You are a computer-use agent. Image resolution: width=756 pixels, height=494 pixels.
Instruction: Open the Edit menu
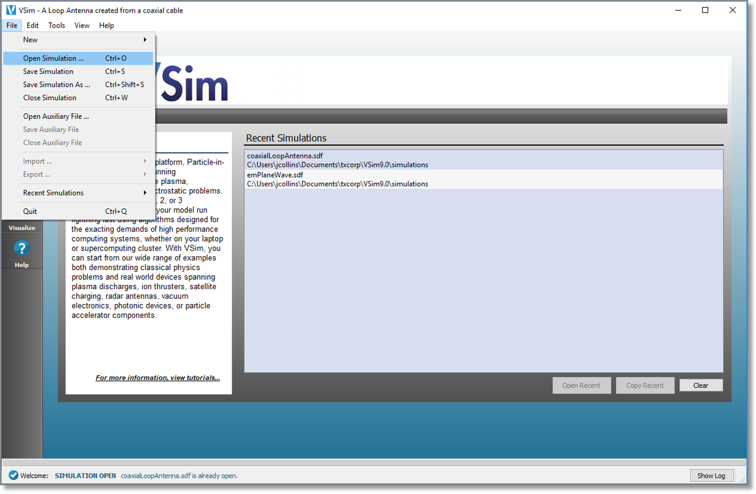tap(33, 25)
